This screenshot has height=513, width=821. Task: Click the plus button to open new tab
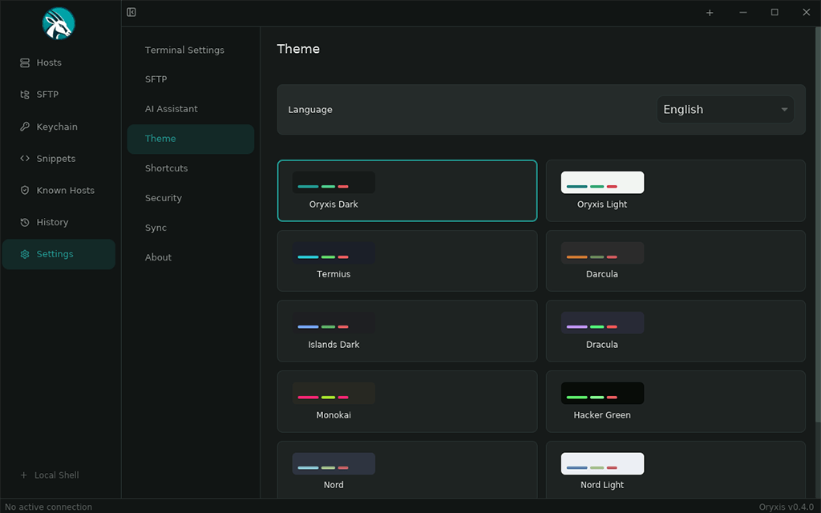pyautogui.click(x=710, y=12)
